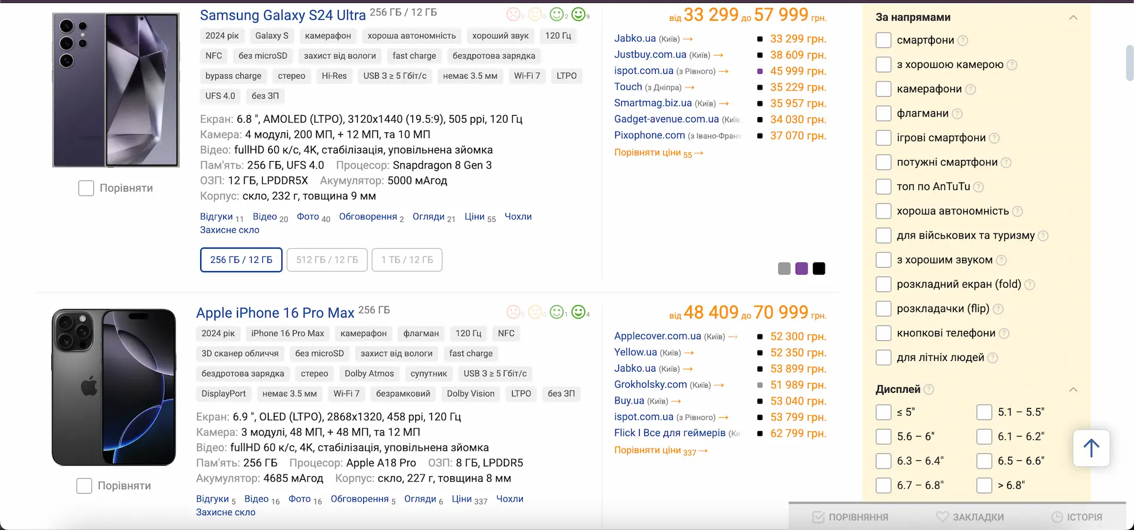Click the 45 999 грн. ispot.com.ua price
1134x530 pixels.
click(x=798, y=71)
